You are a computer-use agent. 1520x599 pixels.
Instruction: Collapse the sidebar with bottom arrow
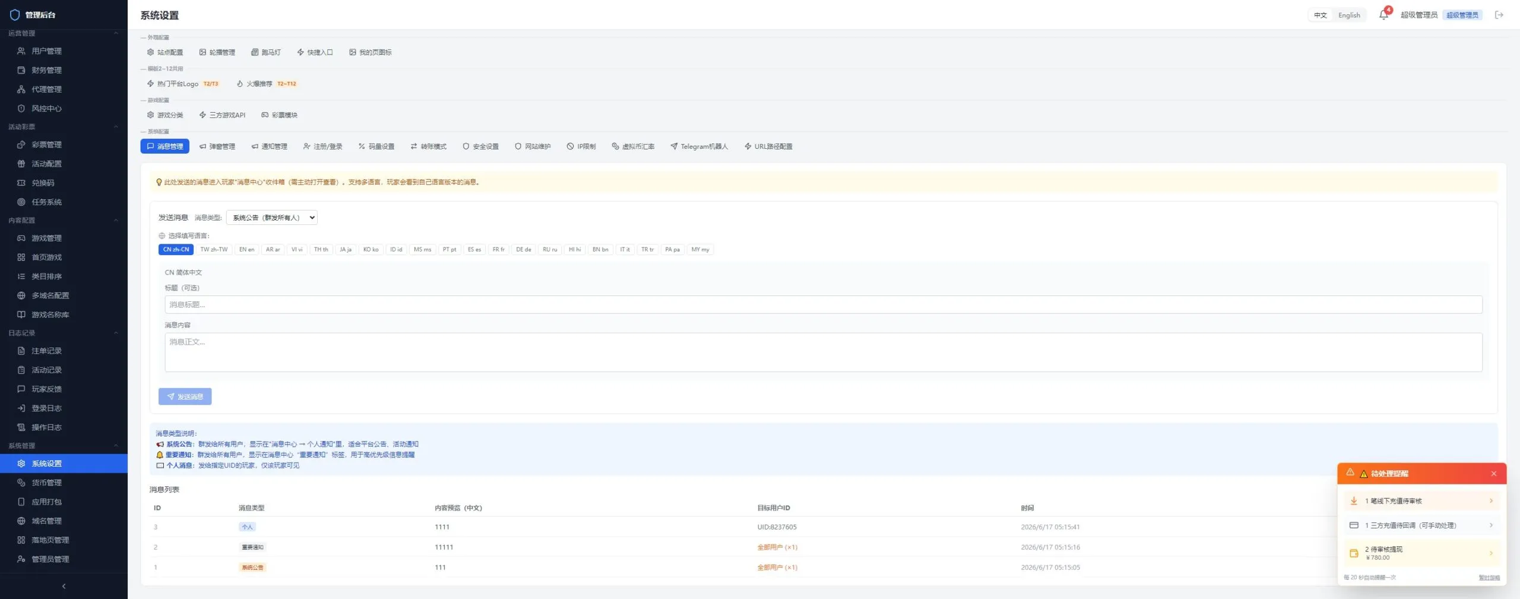pos(64,586)
